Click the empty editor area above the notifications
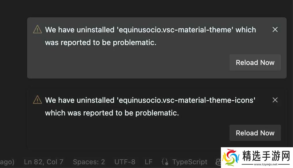Image resolution: width=293 pixels, height=168 pixels. 144,8
